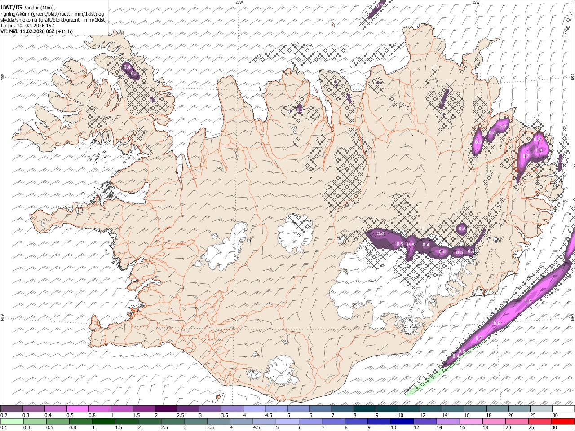The image size is (575, 431).
Task: Click the 0.9 precipitation value in the northeast
Action: (478, 142)
